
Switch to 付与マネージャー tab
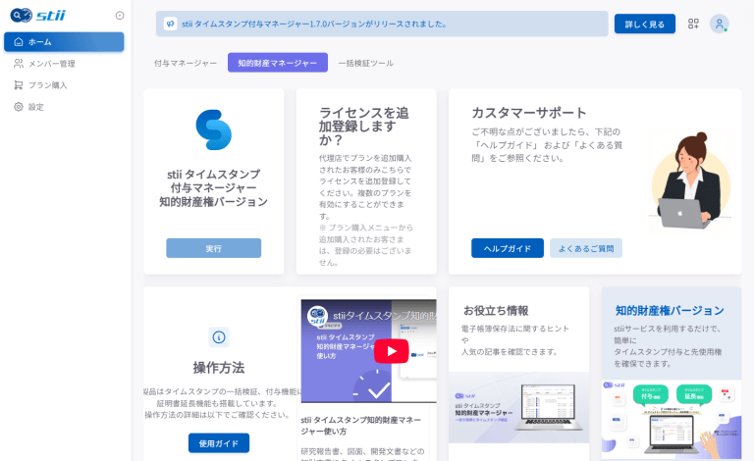(x=186, y=63)
